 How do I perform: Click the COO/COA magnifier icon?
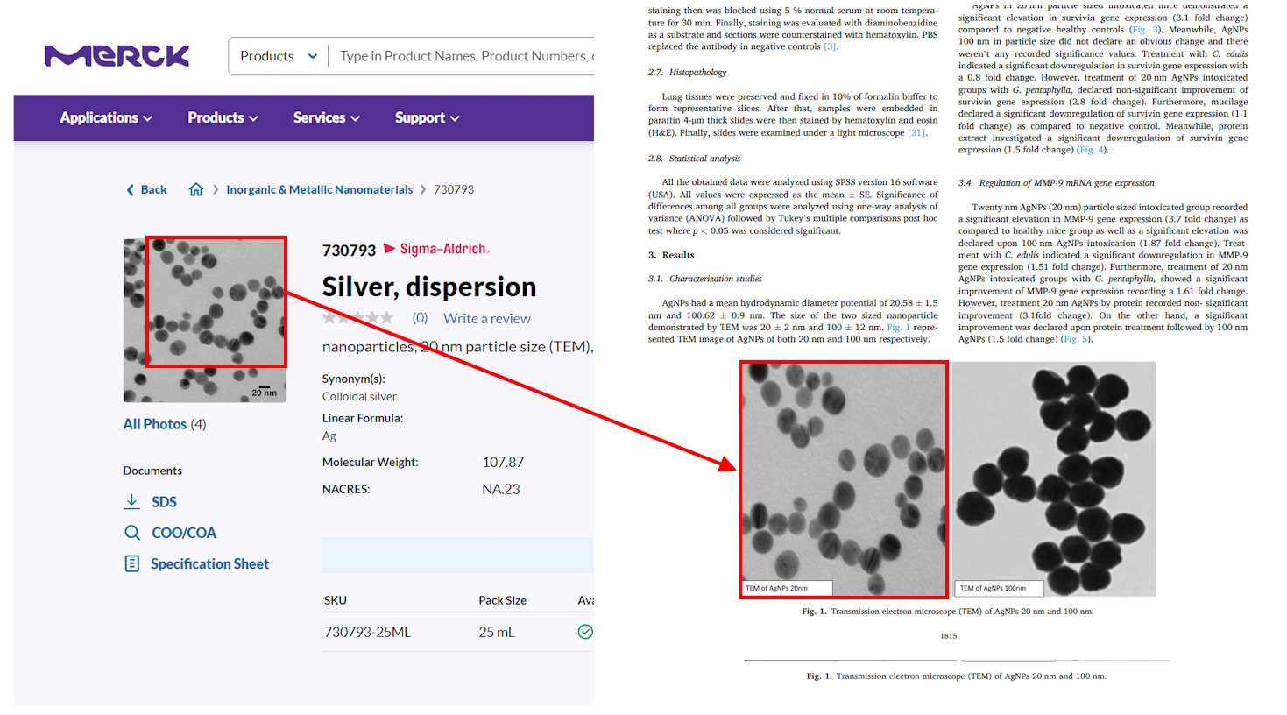131,533
